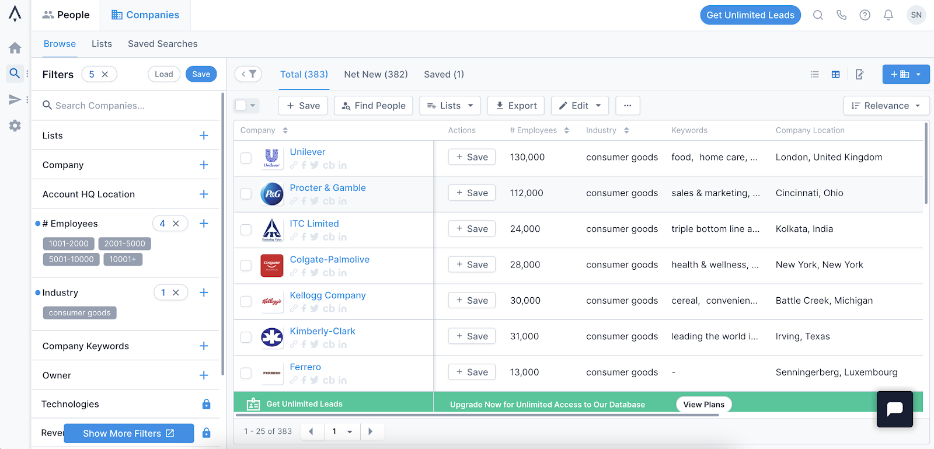Click the horizontal table scrollbar

477,415
